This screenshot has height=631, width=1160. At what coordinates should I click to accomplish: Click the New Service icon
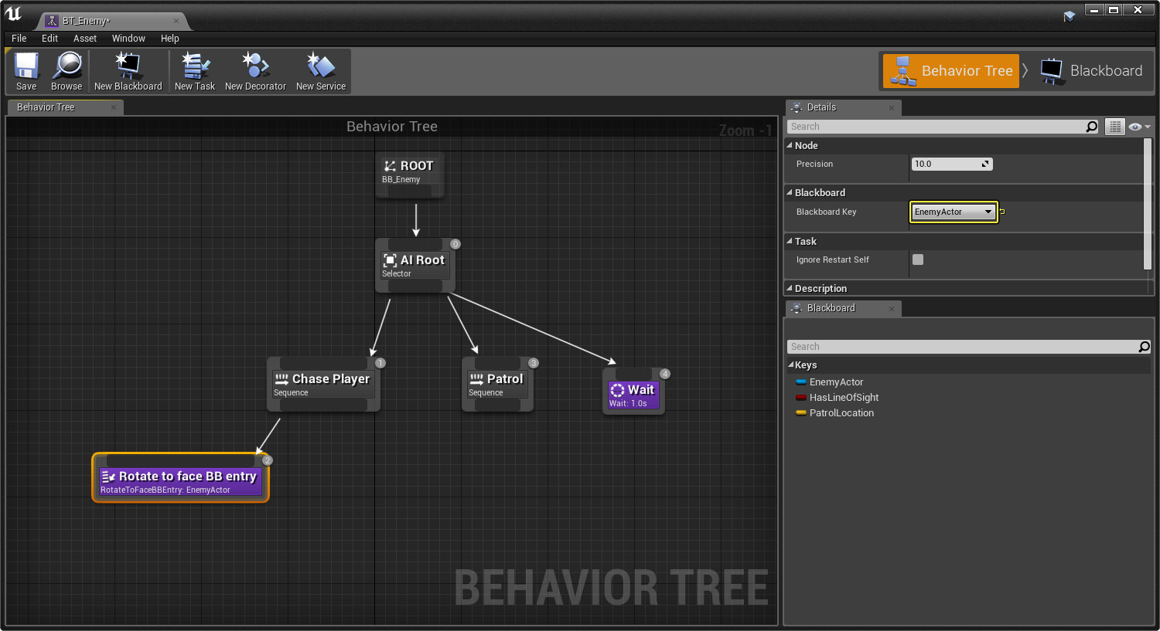[320, 67]
